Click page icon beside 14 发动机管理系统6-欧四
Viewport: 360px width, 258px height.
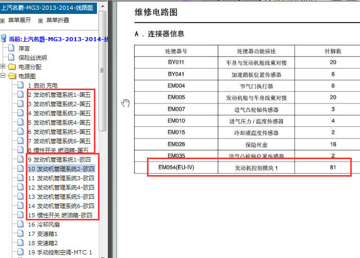(21, 205)
